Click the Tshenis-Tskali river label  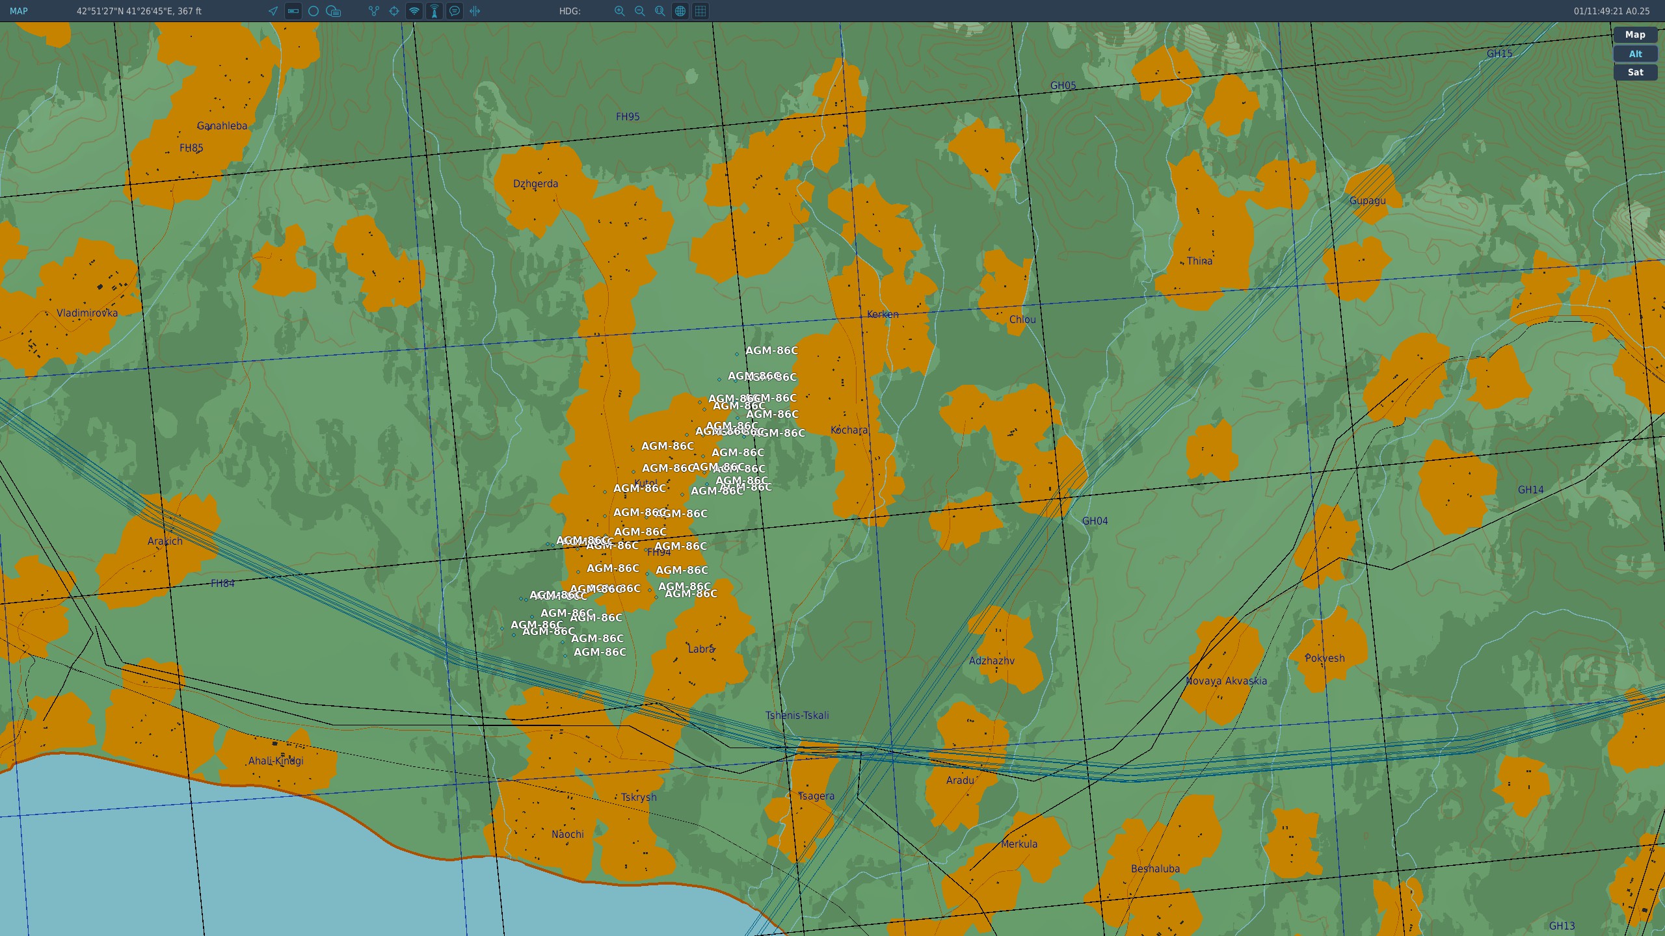tap(797, 716)
